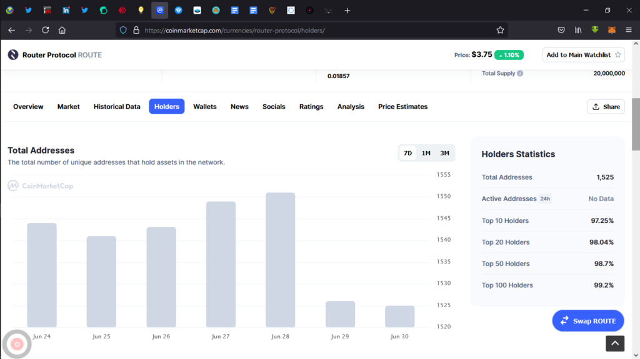Bookmark this page with the star icon
The width and height of the screenshot is (640, 359).
click(x=500, y=30)
